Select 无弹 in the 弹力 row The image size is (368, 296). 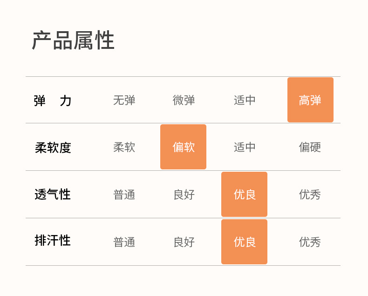(x=124, y=100)
